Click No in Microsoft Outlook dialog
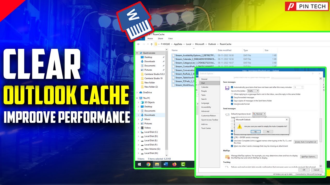The width and height of the screenshot is (330, 185). pyautogui.click(x=268, y=132)
